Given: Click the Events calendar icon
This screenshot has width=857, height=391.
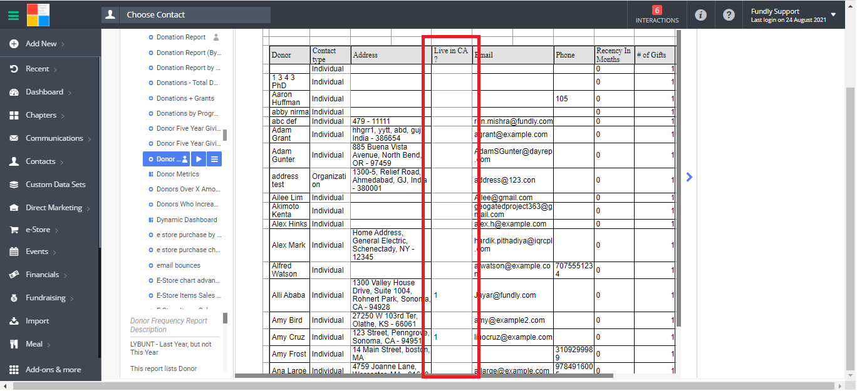Looking at the screenshot, I should click(x=14, y=251).
